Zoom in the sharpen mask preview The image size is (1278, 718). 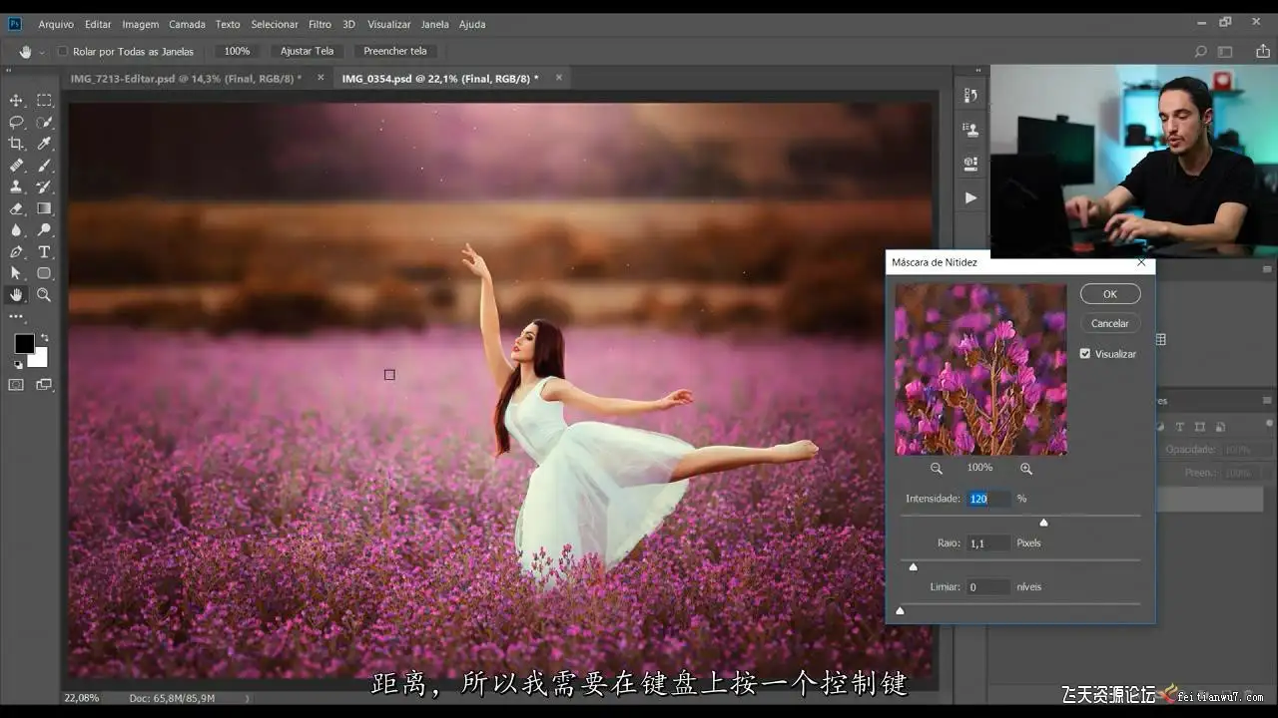[x=1026, y=468]
